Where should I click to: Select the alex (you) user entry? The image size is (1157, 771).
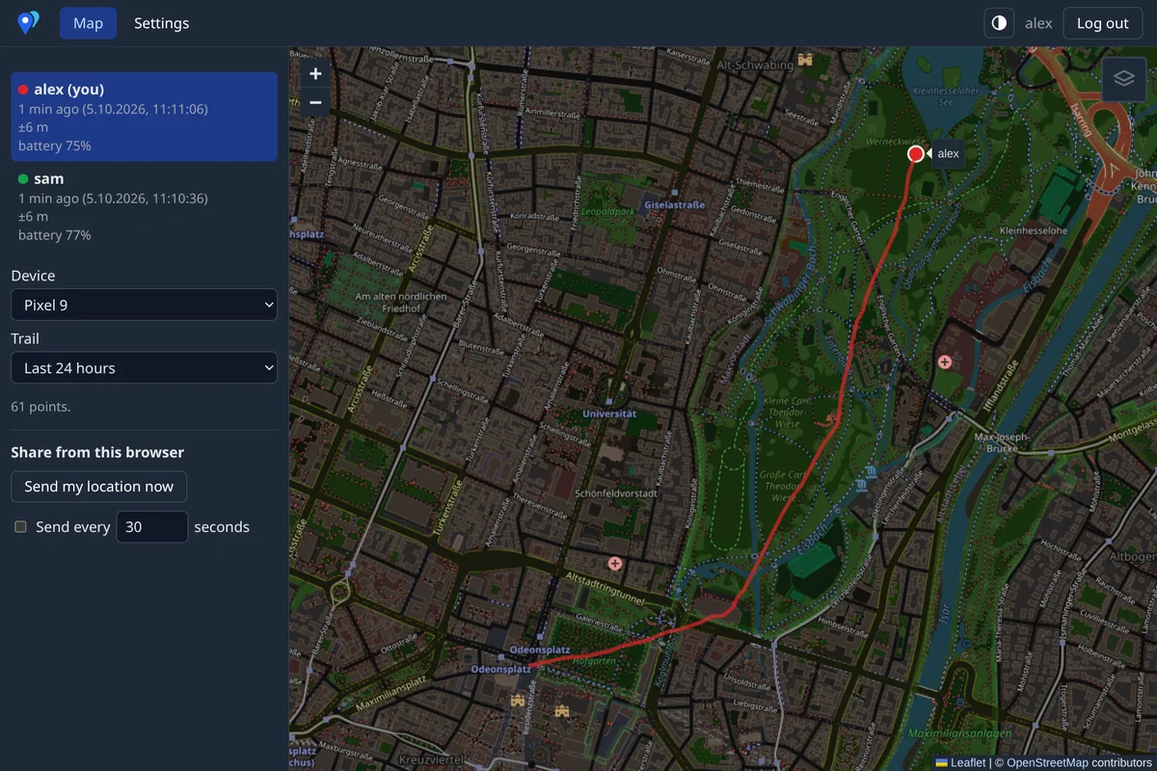(x=144, y=117)
